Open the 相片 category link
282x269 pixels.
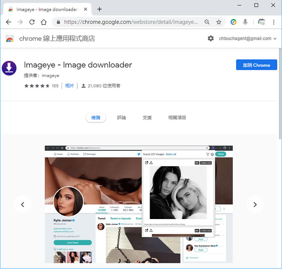[x=70, y=86]
